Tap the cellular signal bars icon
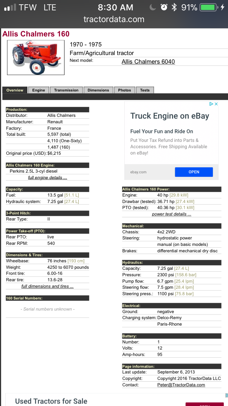Viewport: 228px width, 406px height. pyautogui.click(x=10, y=8)
